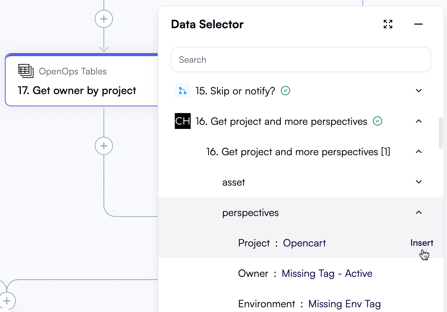Expand the Data Selector to fullscreen
The height and width of the screenshot is (312, 447).
point(388,24)
